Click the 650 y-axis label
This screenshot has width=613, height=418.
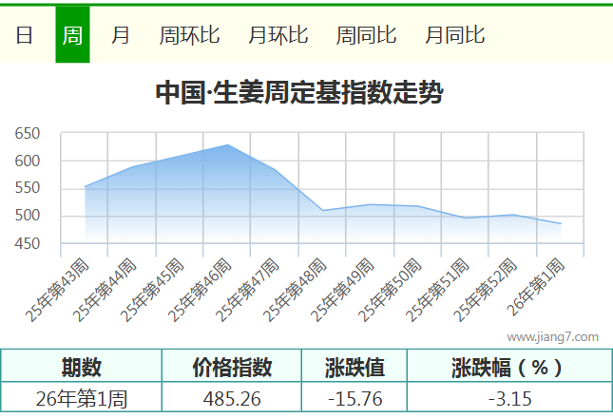coord(28,134)
